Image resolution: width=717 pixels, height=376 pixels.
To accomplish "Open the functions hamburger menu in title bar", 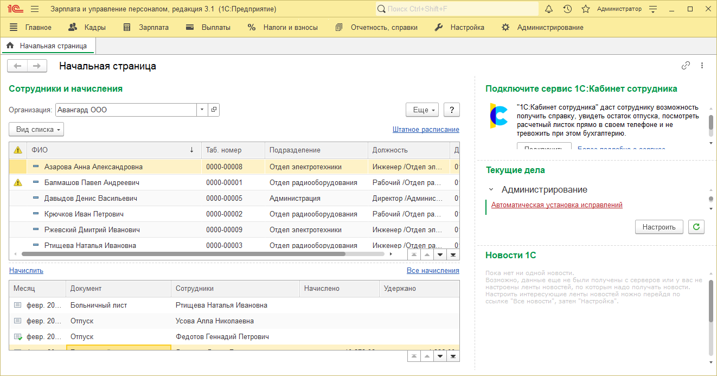I will (x=35, y=9).
